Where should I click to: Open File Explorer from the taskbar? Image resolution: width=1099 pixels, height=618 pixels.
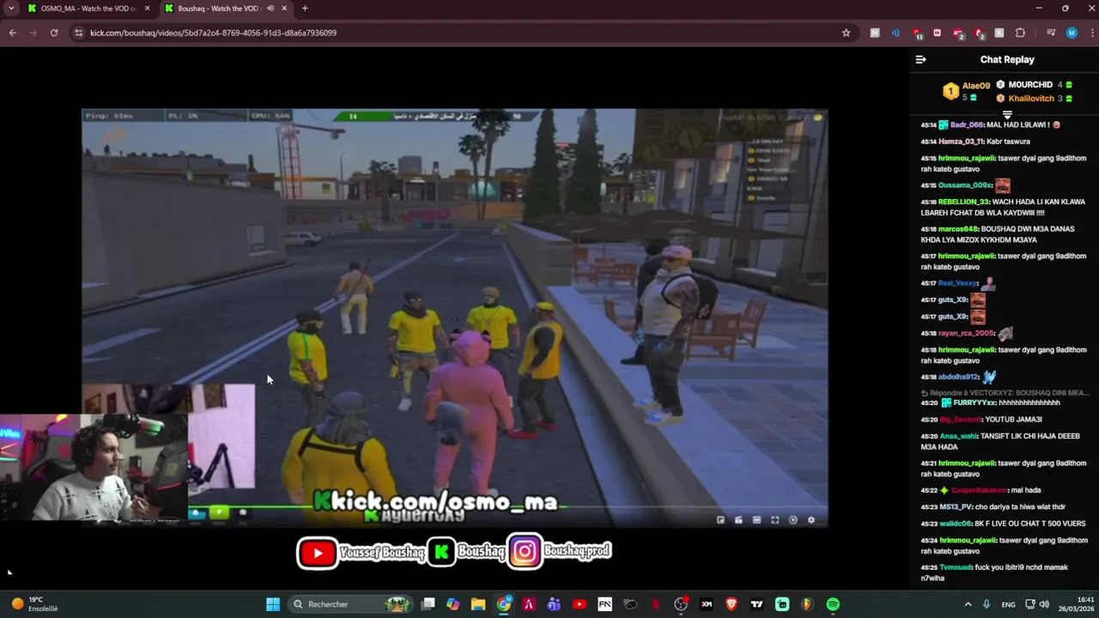click(478, 604)
